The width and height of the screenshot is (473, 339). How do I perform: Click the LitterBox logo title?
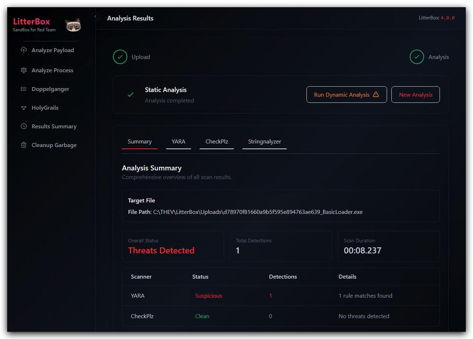pyautogui.click(x=32, y=22)
